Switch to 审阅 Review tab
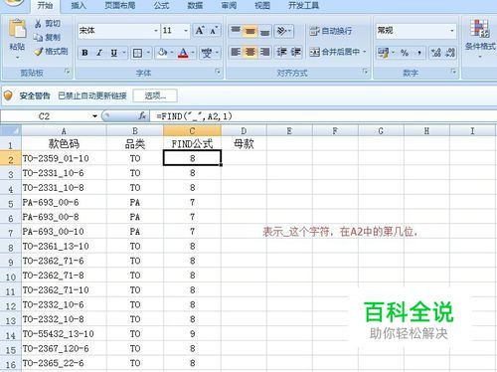 pos(229,5)
